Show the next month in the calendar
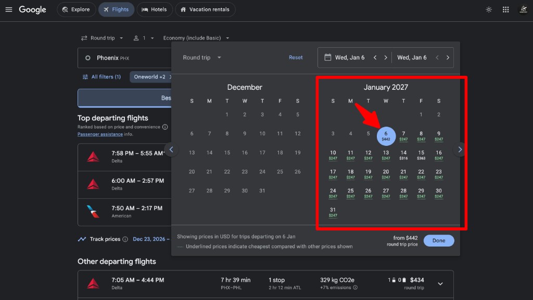The width and height of the screenshot is (533, 300). [460, 149]
